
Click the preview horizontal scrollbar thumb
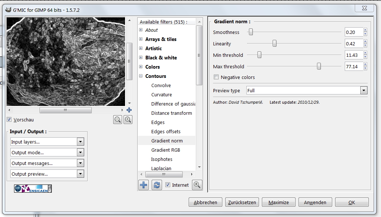click(65, 110)
